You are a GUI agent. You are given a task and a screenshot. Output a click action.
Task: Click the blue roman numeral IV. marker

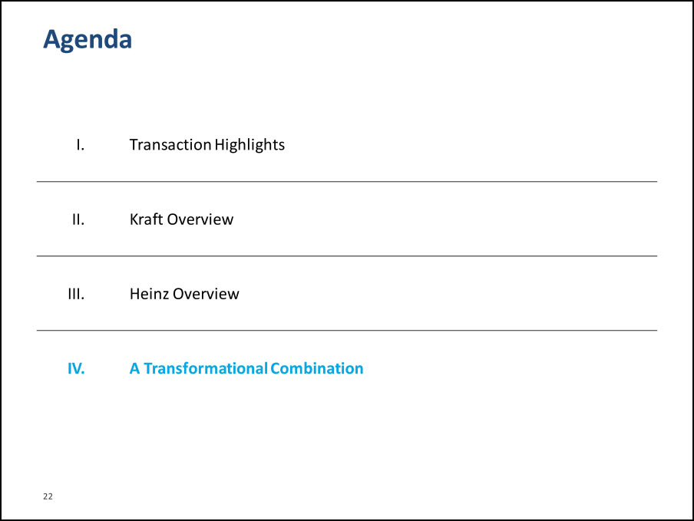(75, 368)
